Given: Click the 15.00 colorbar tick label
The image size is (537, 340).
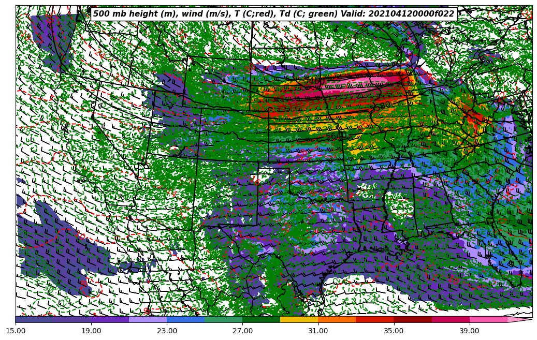Looking at the screenshot, I should coord(16,330).
